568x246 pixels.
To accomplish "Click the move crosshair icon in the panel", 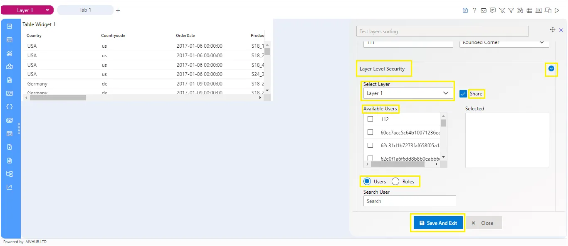I will pos(553,29).
